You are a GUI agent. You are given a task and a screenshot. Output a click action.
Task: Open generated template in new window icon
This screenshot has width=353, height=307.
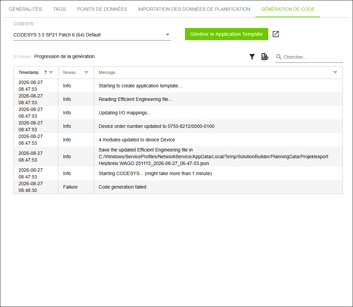276,34
